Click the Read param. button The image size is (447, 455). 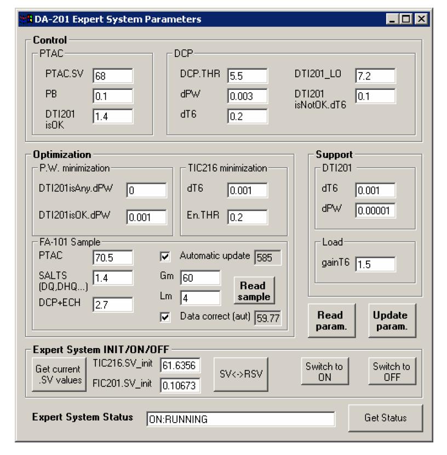331,321
